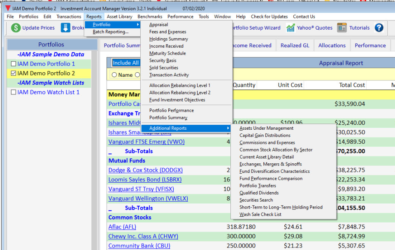This screenshot has width=395, height=250.
Task: Open the Aflac (AFL) holding link
Action: click(x=122, y=227)
